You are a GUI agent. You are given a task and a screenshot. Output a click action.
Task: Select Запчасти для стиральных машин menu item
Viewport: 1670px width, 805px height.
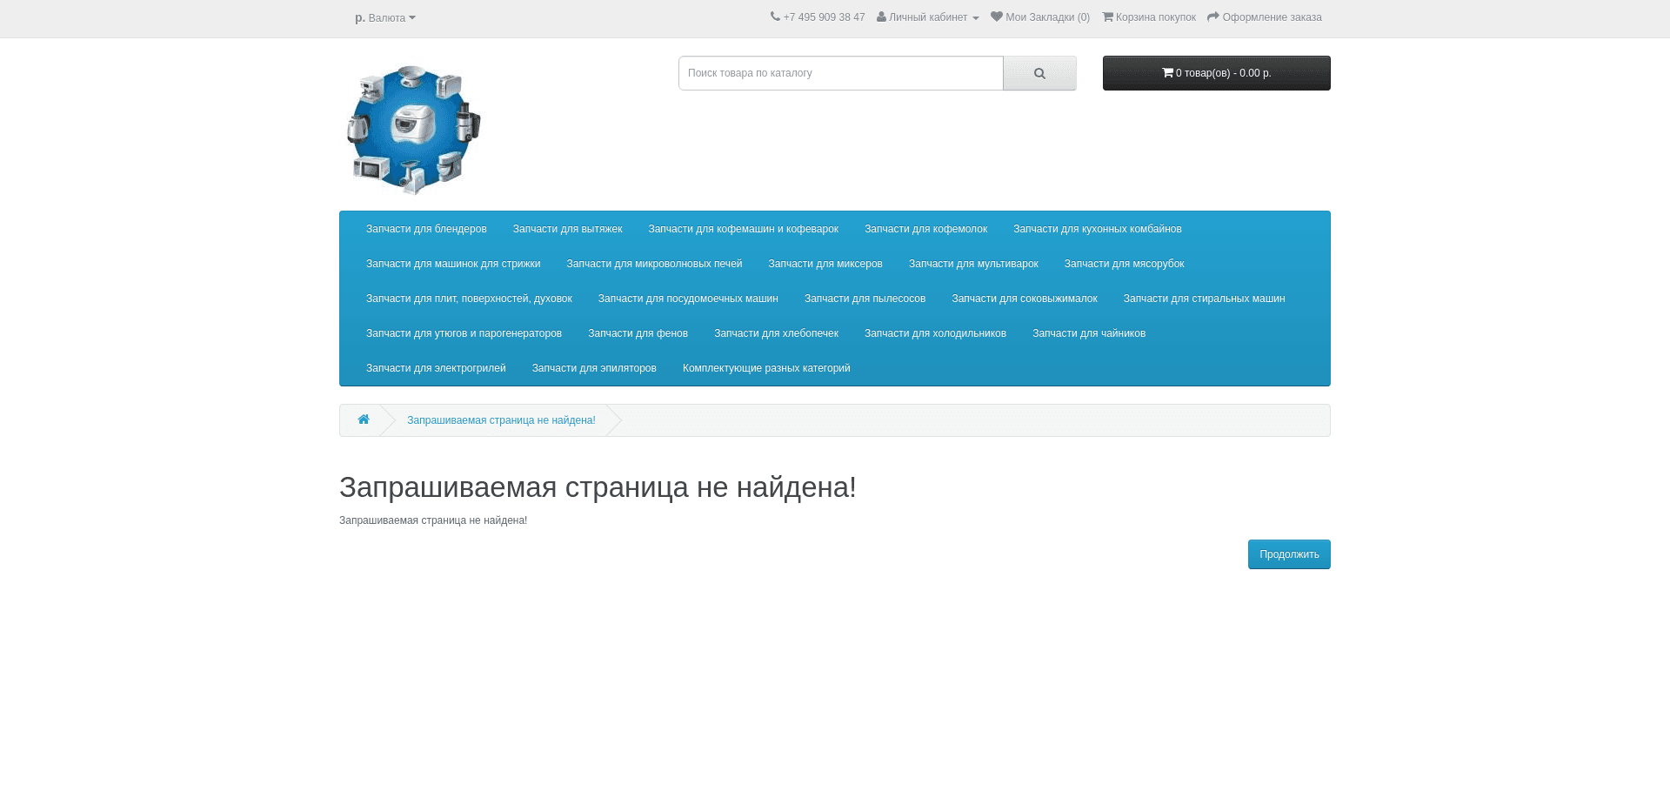pos(1203,298)
